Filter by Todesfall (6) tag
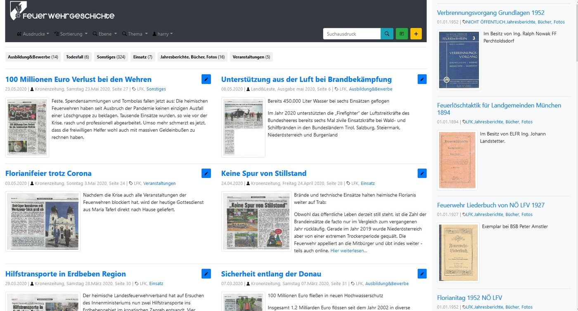This screenshot has width=578, height=311. point(78,57)
